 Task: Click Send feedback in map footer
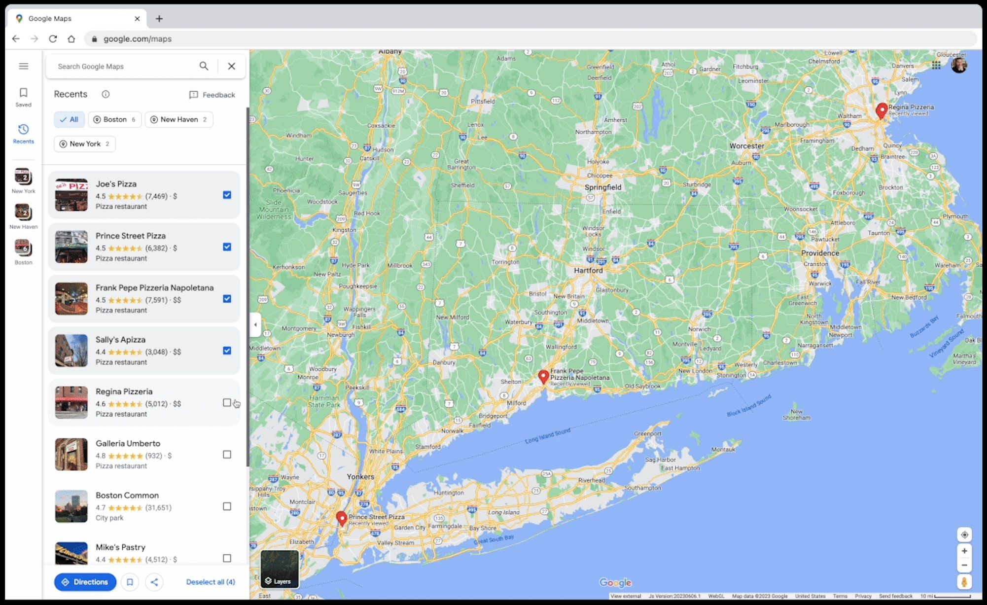895,596
